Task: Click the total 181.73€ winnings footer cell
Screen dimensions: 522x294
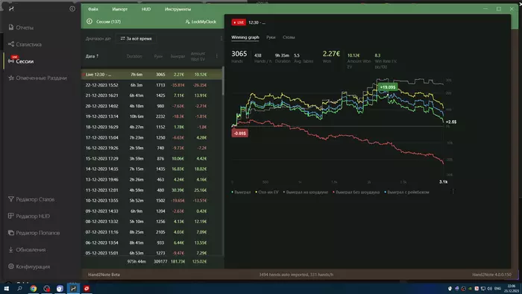Action: pos(178,262)
